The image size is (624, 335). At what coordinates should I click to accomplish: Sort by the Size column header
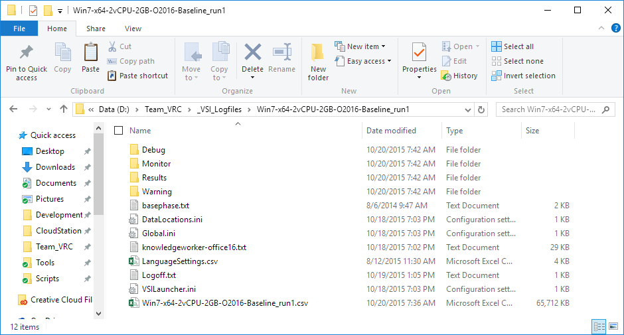pos(532,131)
